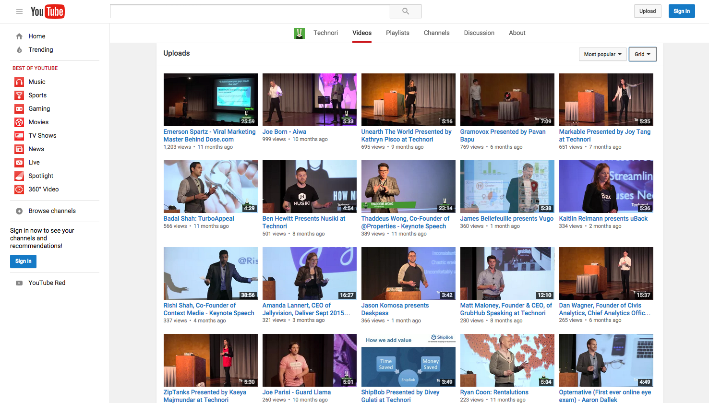Open Dan Wagner Civis Analytics link
The width and height of the screenshot is (709, 403).
[605, 309]
